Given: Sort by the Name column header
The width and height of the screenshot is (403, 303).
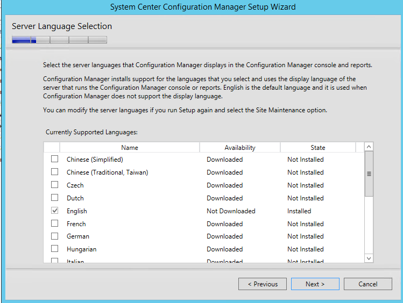Looking at the screenshot, I should [x=130, y=148].
